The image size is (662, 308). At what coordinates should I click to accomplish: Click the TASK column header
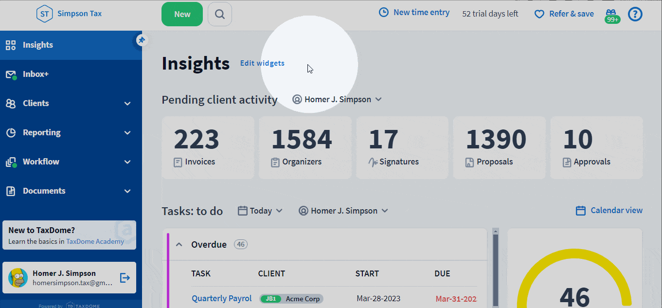pos(201,273)
